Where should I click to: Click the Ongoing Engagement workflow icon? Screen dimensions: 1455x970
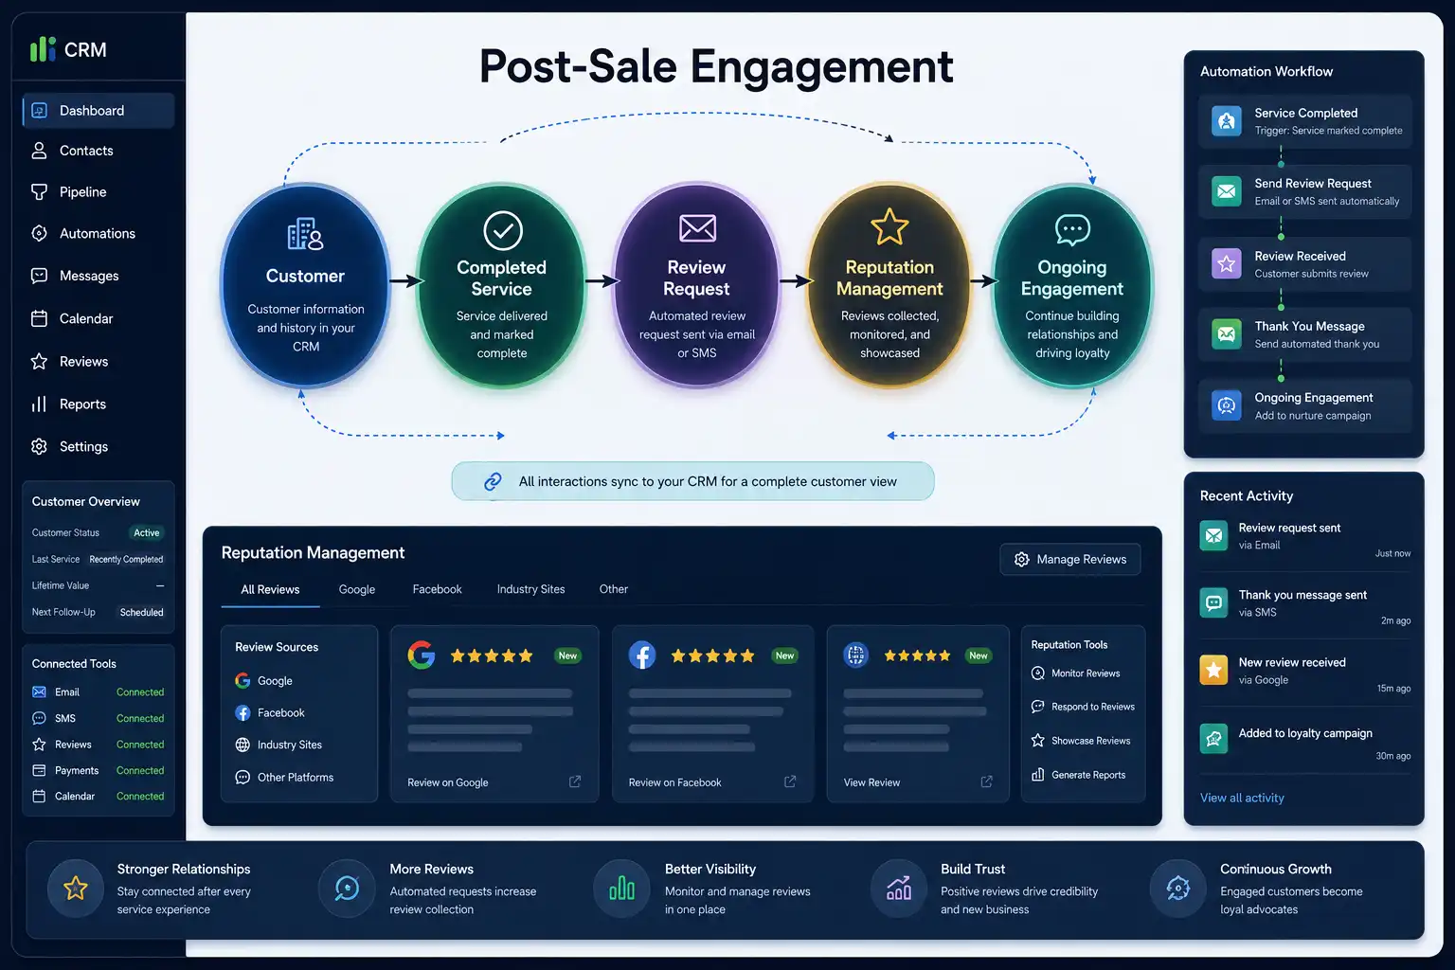pos(1227,405)
